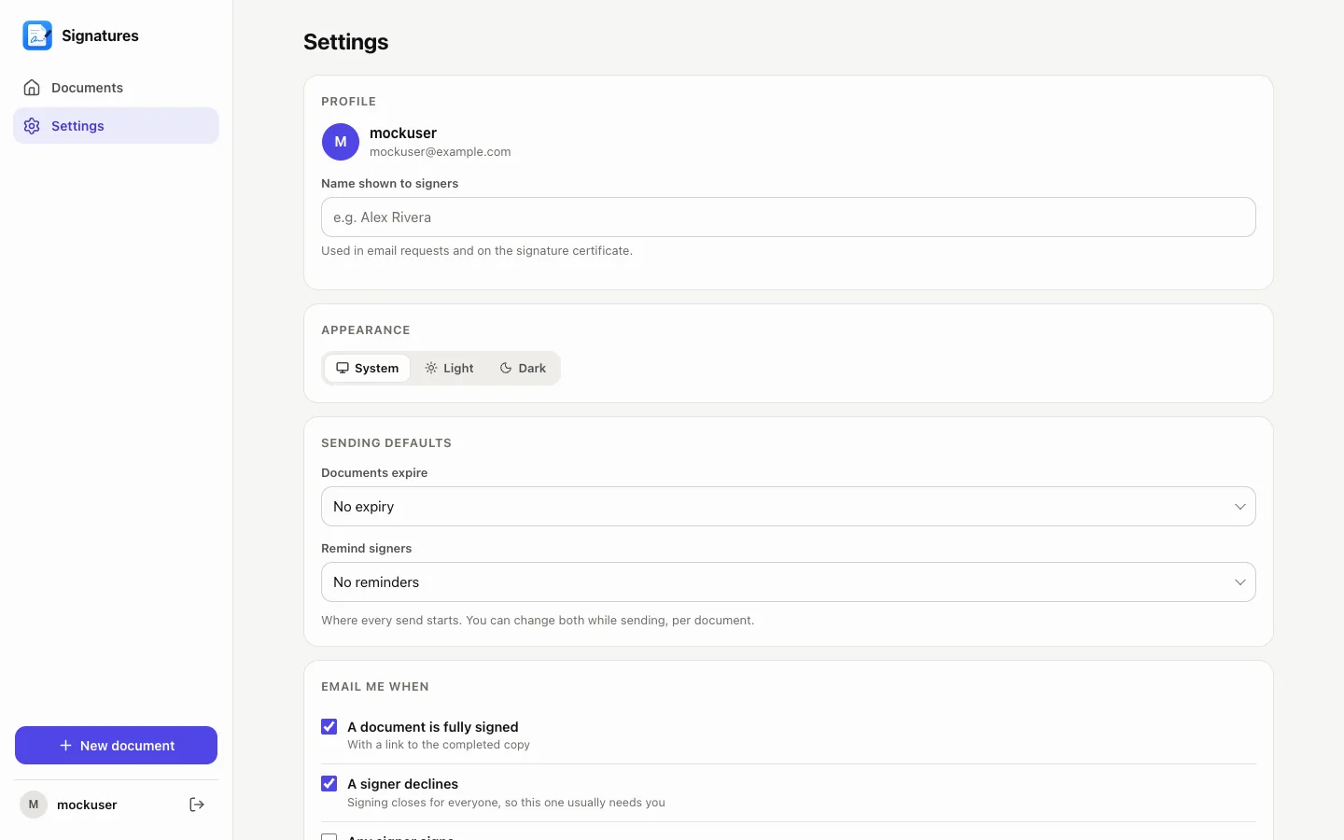The width and height of the screenshot is (1344, 840).
Task: Click the plus icon on New document
Action: [65, 746]
